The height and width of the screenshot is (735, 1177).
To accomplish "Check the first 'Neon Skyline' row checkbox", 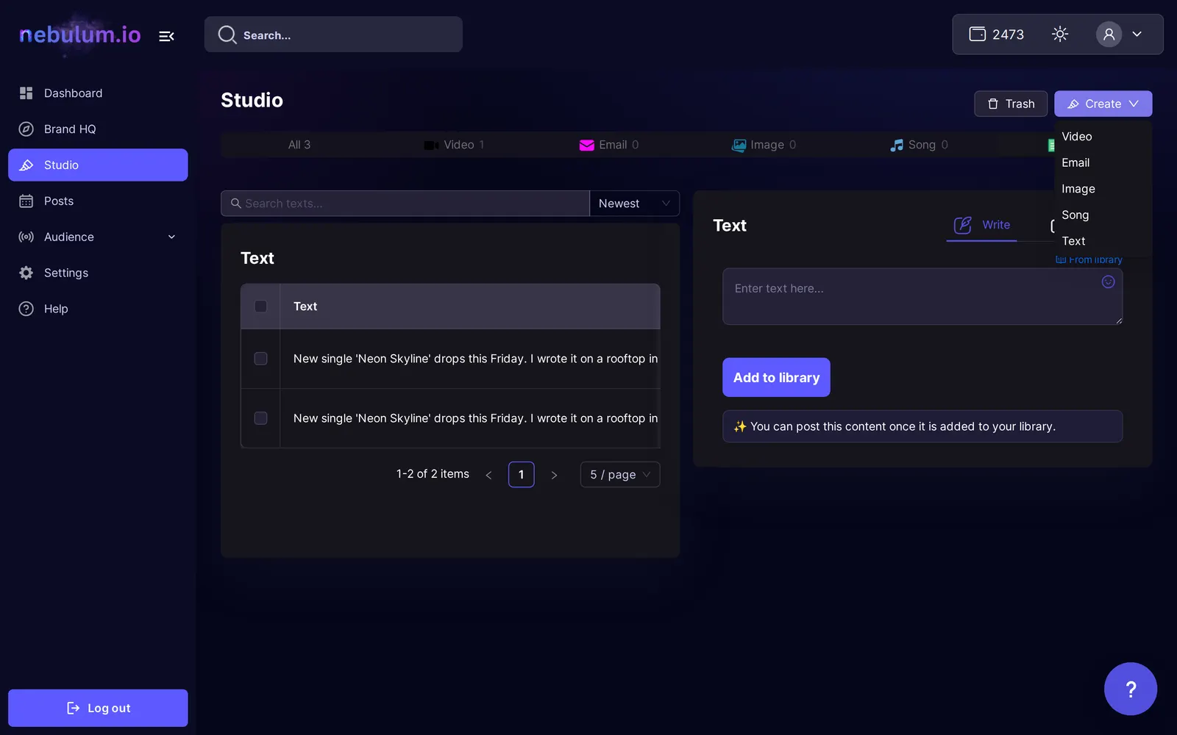I will coord(260,359).
